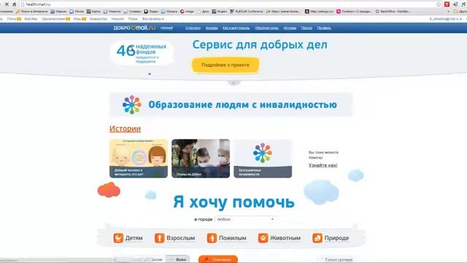Open the Фонды page
The height and width of the screenshot is (263, 467).
(212, 28)
